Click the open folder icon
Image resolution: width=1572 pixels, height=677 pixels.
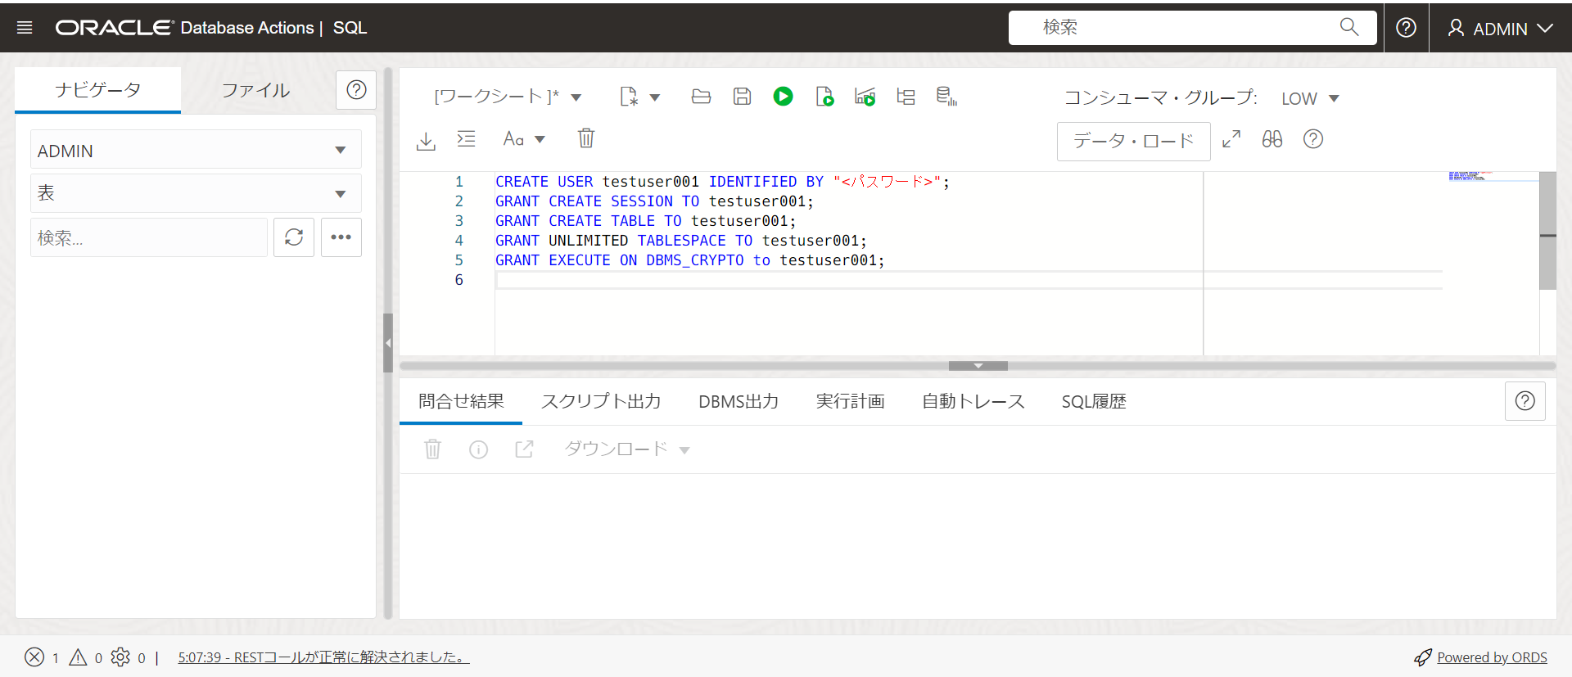pos(701,97)
